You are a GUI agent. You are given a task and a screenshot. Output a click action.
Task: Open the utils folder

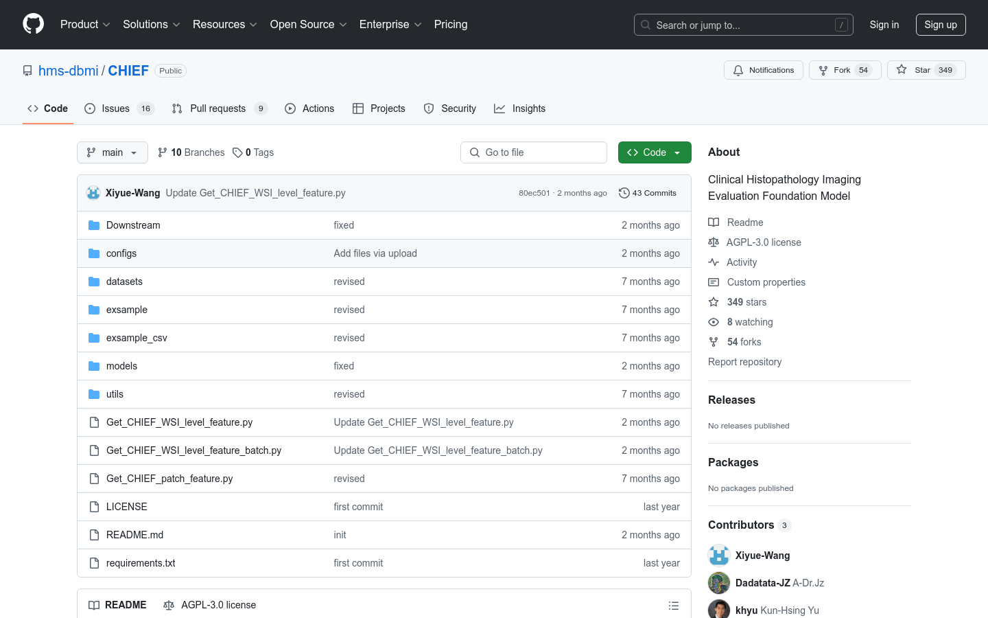(x=115, y=394)
